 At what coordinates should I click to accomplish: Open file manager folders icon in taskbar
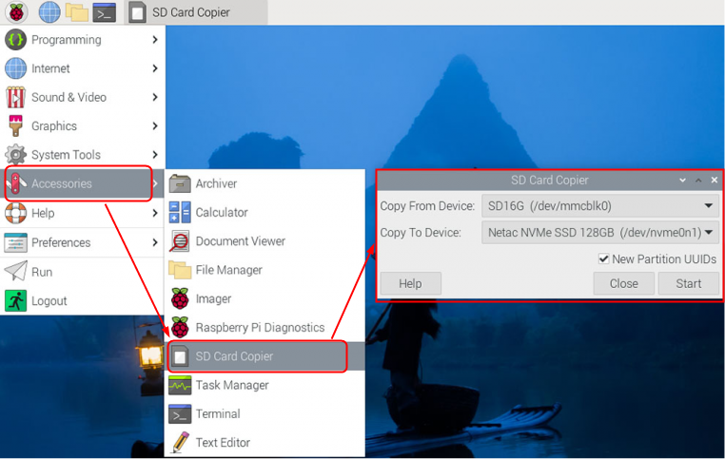point(77,12)
